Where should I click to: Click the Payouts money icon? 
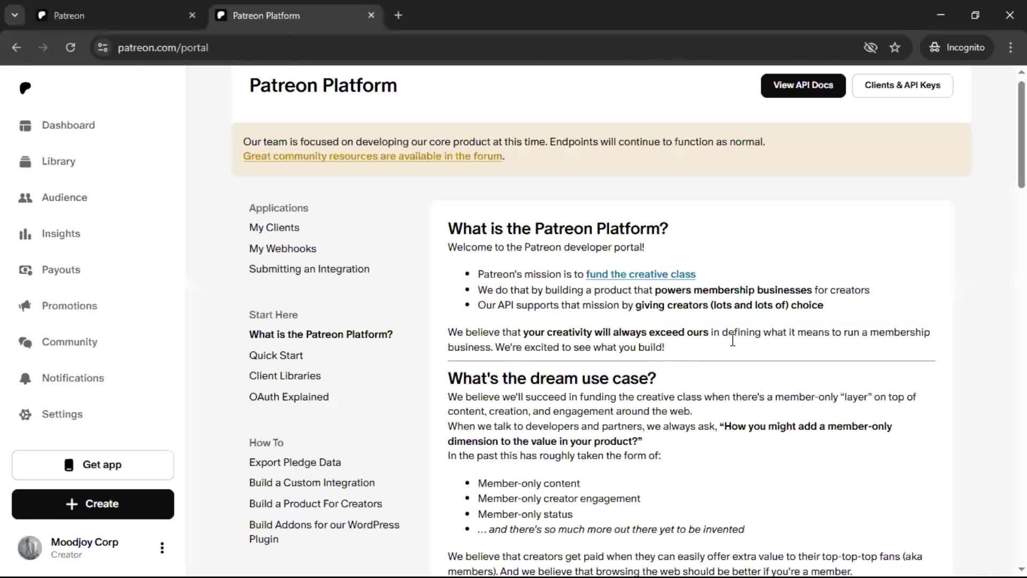click(25, 270)
